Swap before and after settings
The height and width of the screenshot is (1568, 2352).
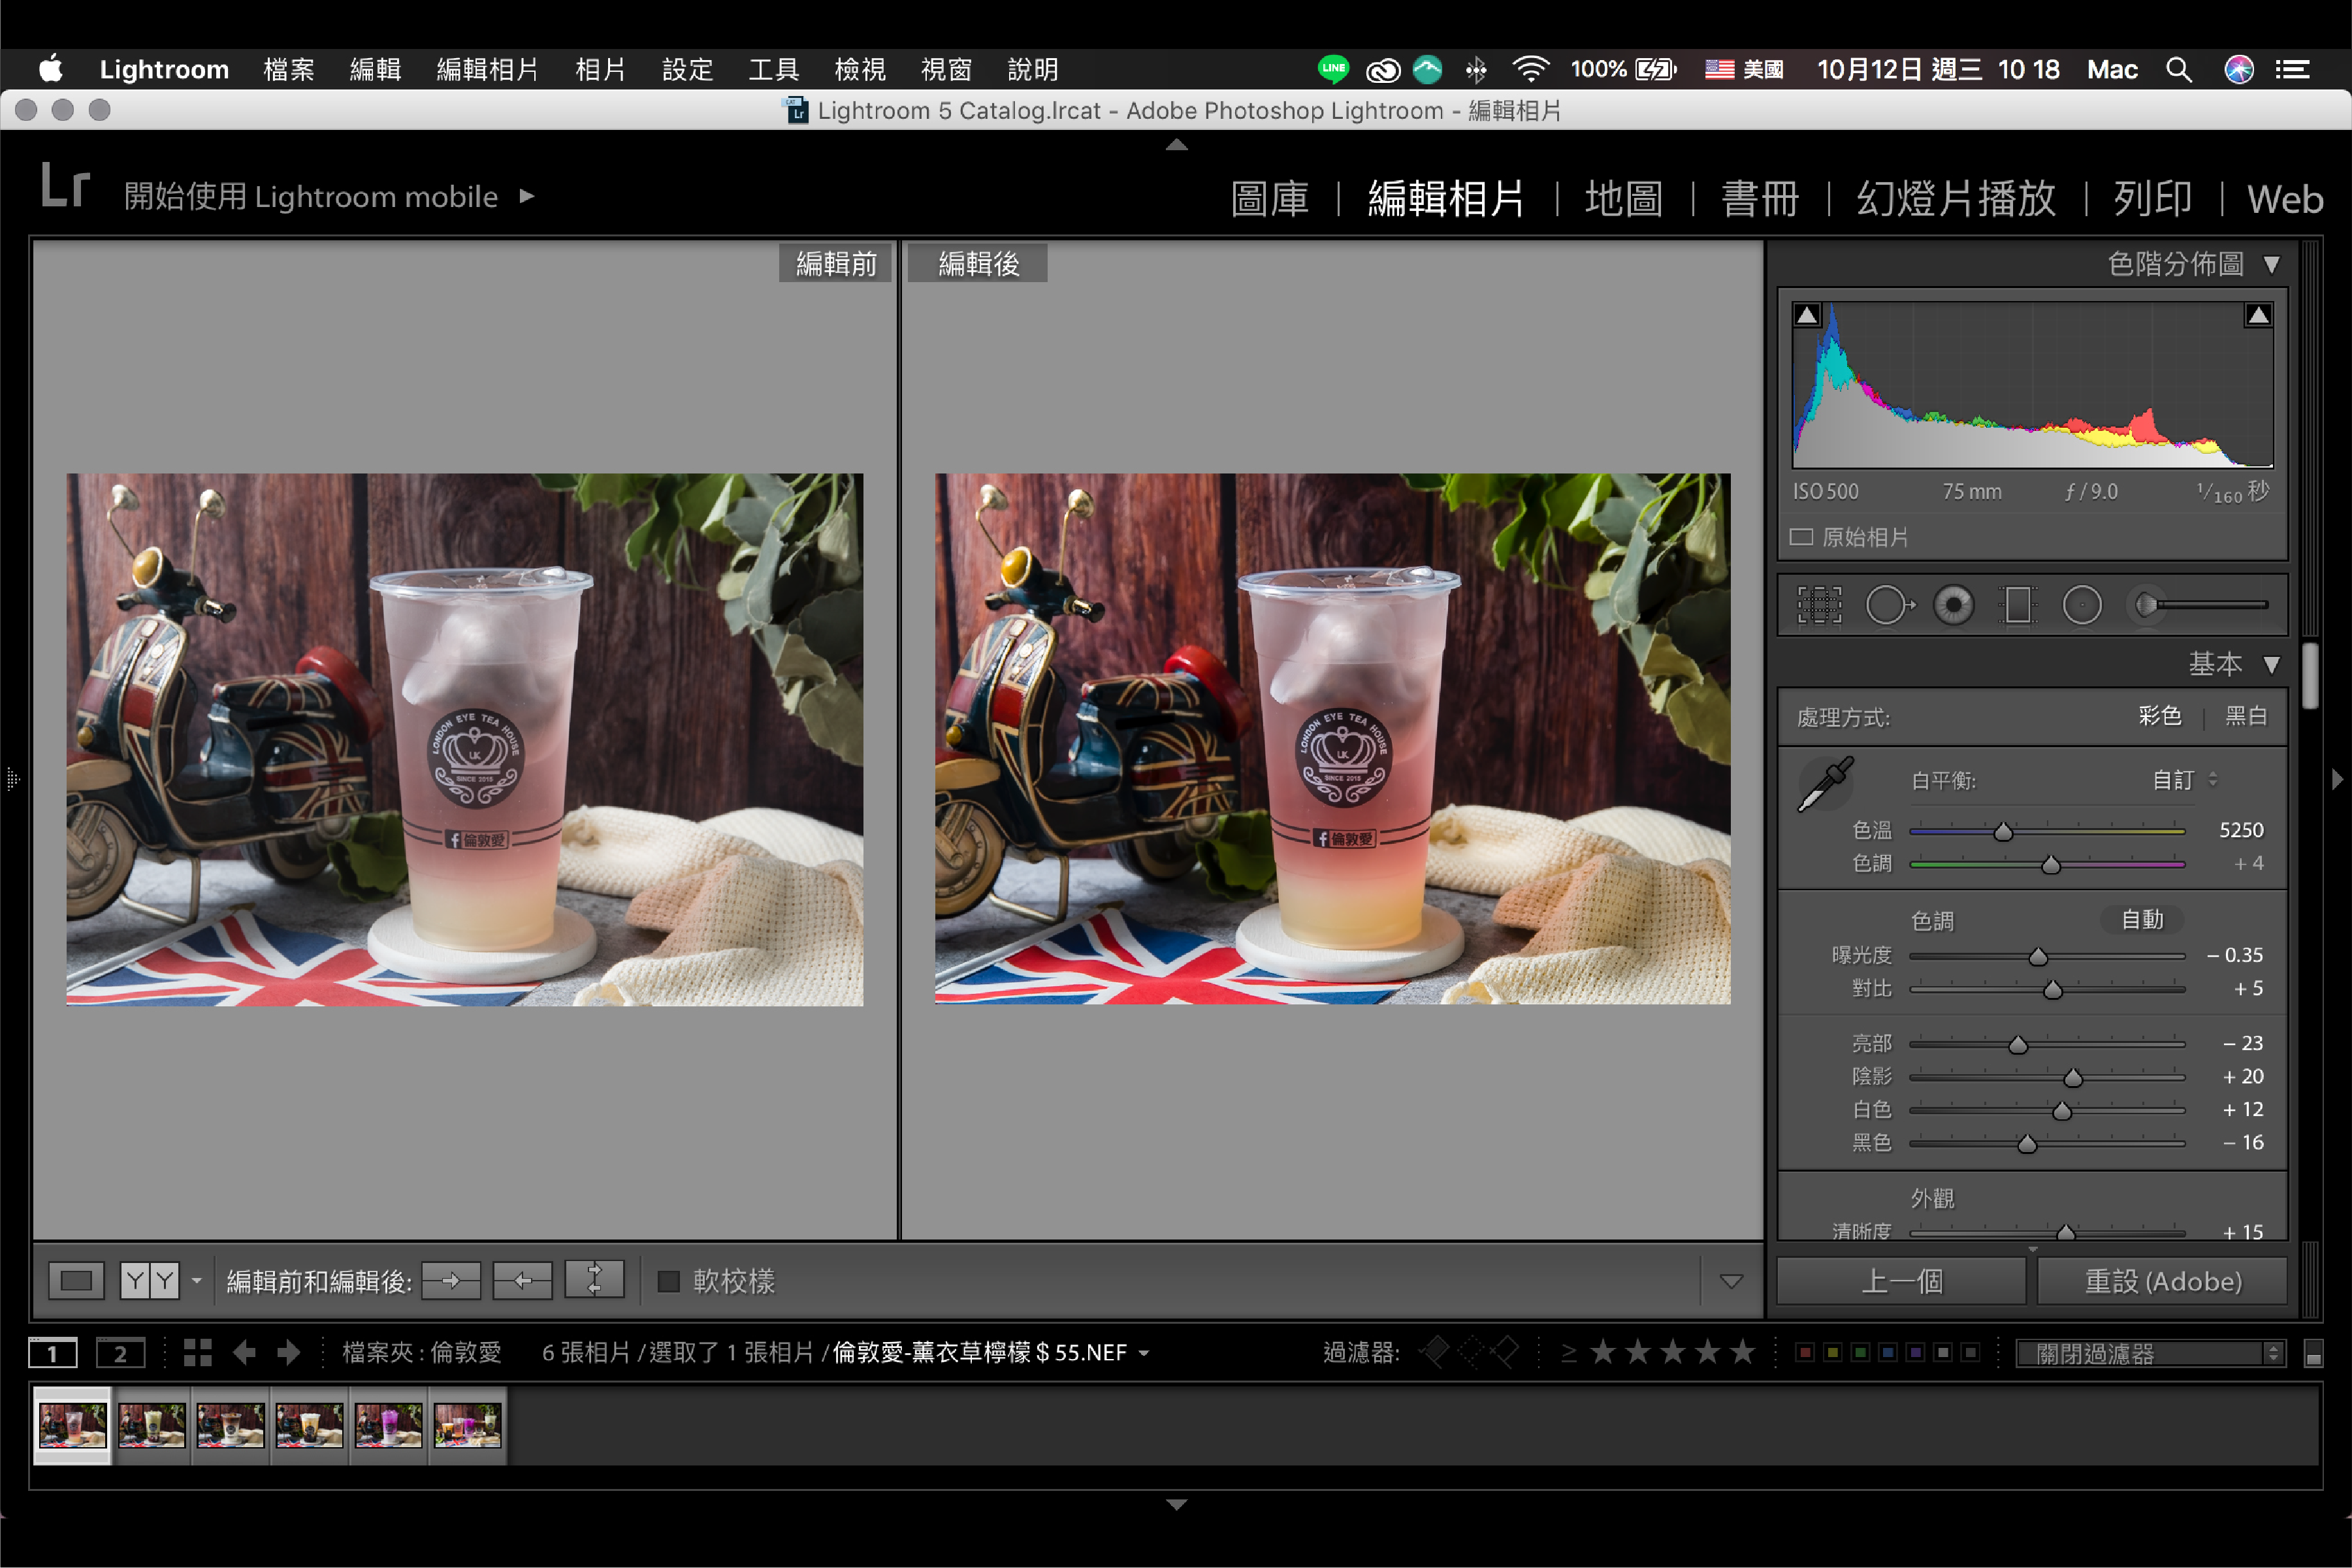point(594,1281)
